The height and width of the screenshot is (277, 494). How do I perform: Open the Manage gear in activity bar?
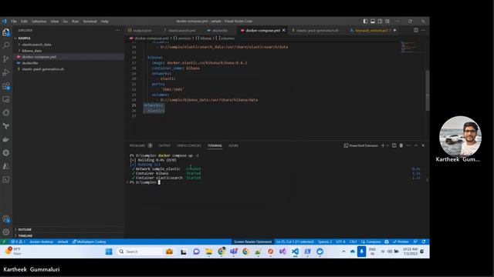coord(6,232)
